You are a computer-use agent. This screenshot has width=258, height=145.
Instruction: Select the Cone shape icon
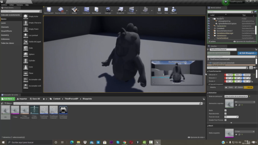click(25, 67)
